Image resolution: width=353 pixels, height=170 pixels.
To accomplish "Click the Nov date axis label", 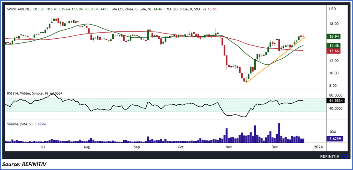I will (228, 147).
